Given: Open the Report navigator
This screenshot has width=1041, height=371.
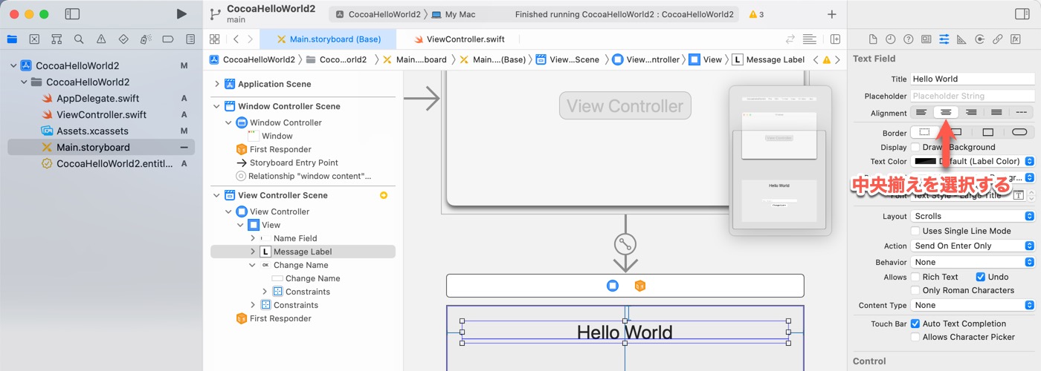Looking at the screenshot, I should tap(190, 39).
